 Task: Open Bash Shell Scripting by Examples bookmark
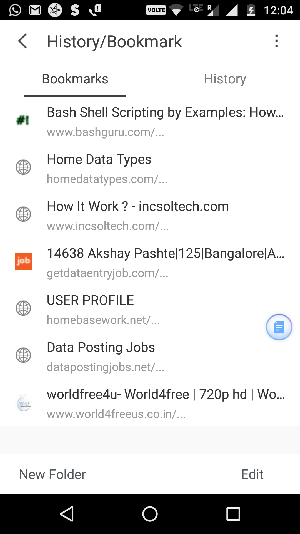click(165, 120)
